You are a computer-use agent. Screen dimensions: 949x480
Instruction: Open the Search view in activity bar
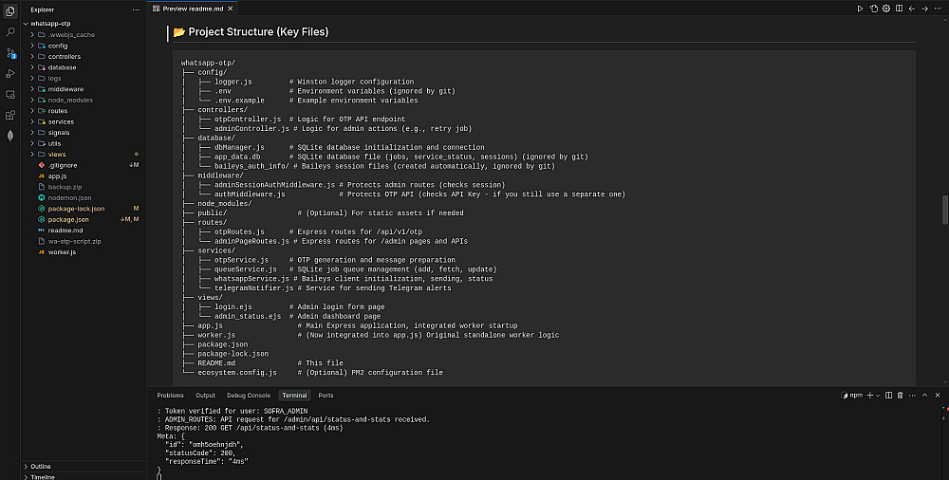pos(10,31)
